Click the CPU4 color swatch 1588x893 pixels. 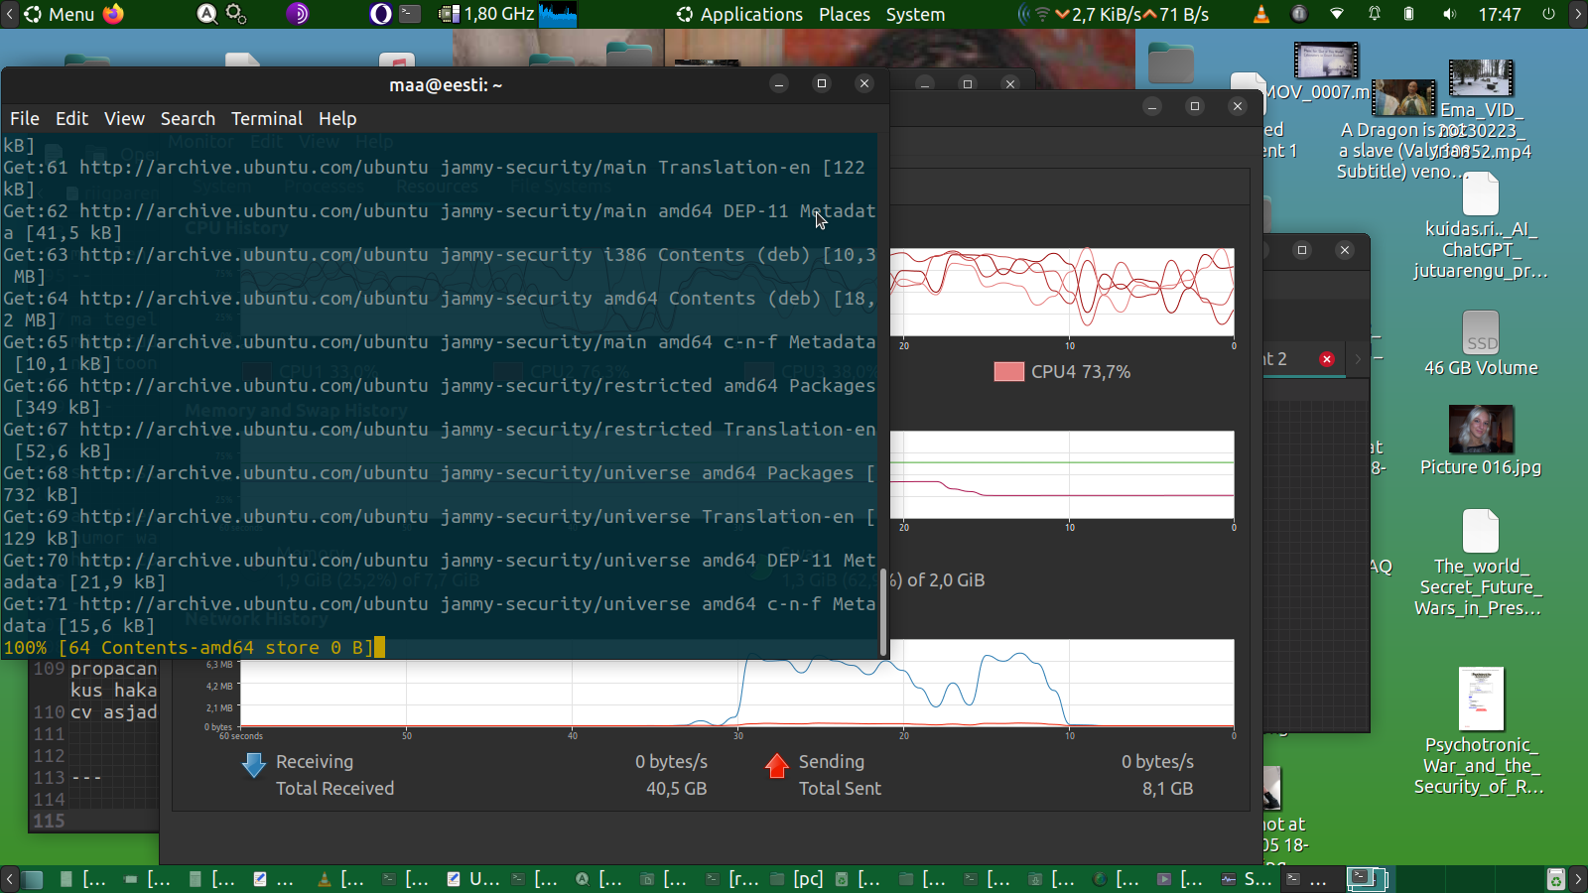click(x=1008, y=371)
